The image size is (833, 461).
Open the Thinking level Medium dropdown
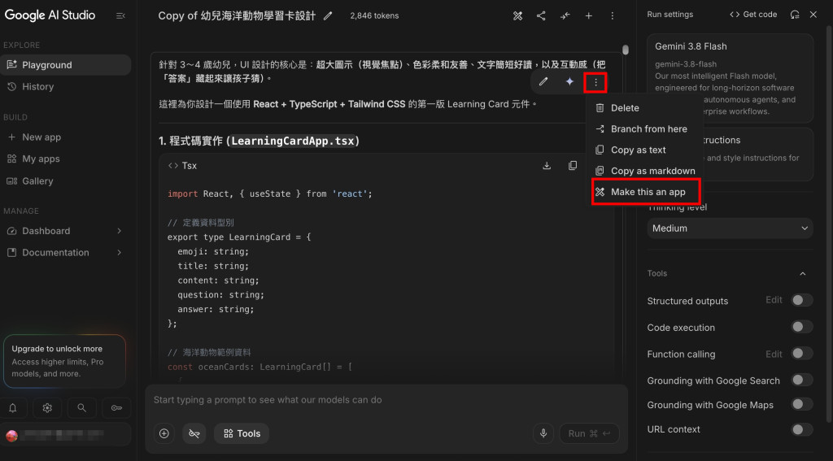coord(730,228)
